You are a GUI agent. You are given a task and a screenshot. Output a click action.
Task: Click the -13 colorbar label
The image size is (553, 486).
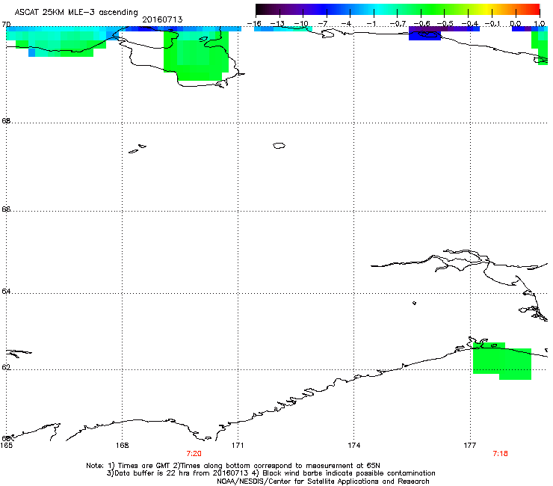(x=277, y=24)
